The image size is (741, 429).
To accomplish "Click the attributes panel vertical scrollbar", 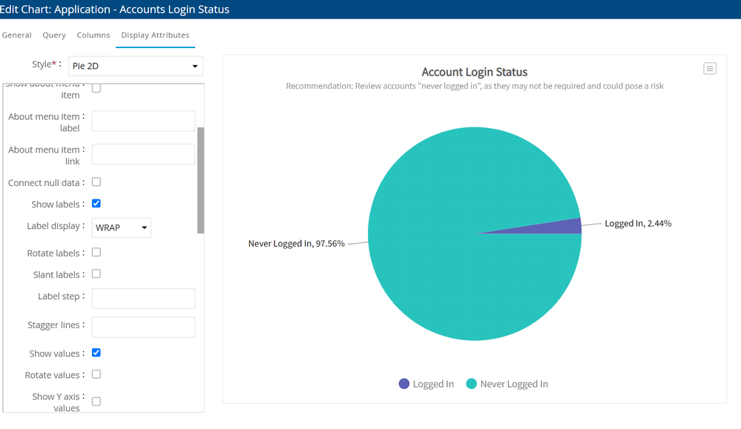I will coord(200,180).
